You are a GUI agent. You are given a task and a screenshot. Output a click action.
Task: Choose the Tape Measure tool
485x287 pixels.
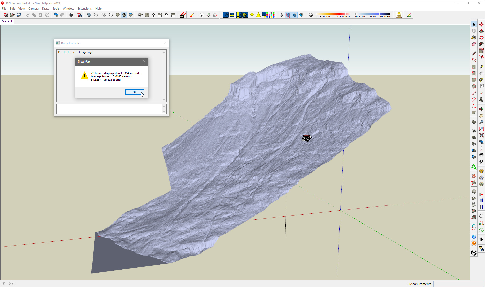pos(481,67)
